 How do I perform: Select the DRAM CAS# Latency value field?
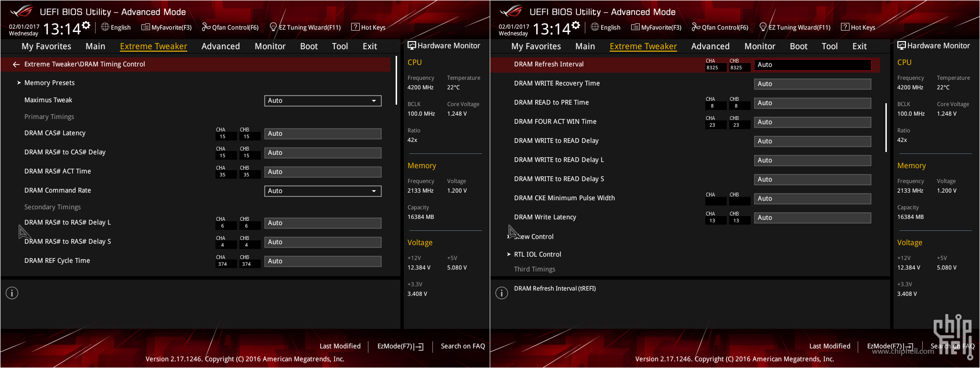[x=323, y=133]
